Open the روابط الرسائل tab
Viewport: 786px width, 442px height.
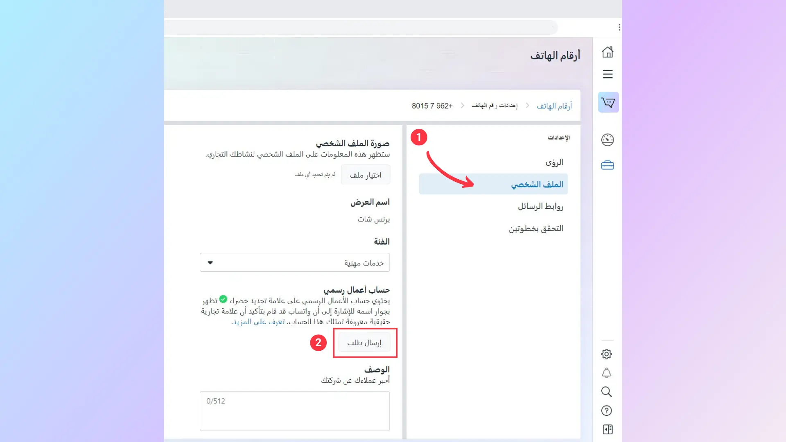click(540, 206)
